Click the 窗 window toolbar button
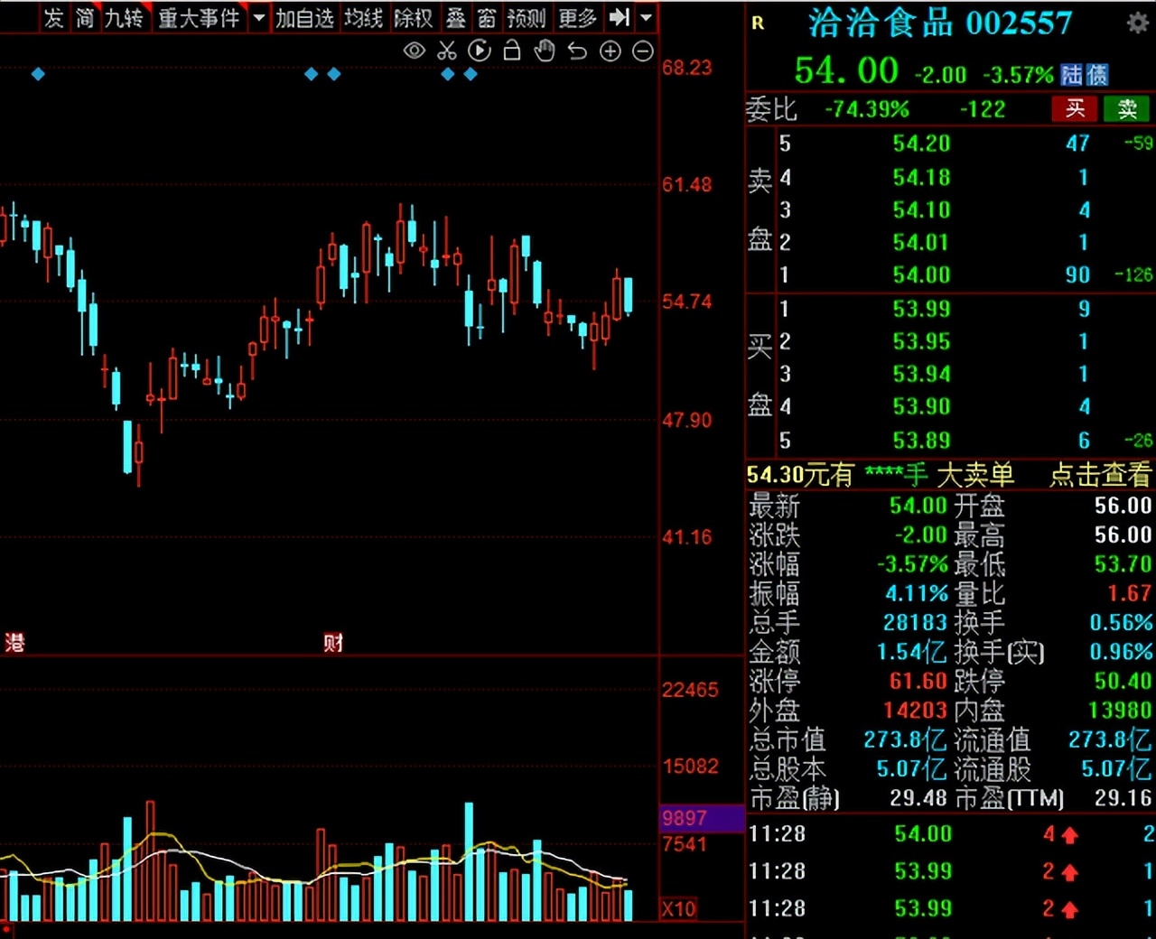Screen dimensions: 1156x939 [x=487, y=17]
